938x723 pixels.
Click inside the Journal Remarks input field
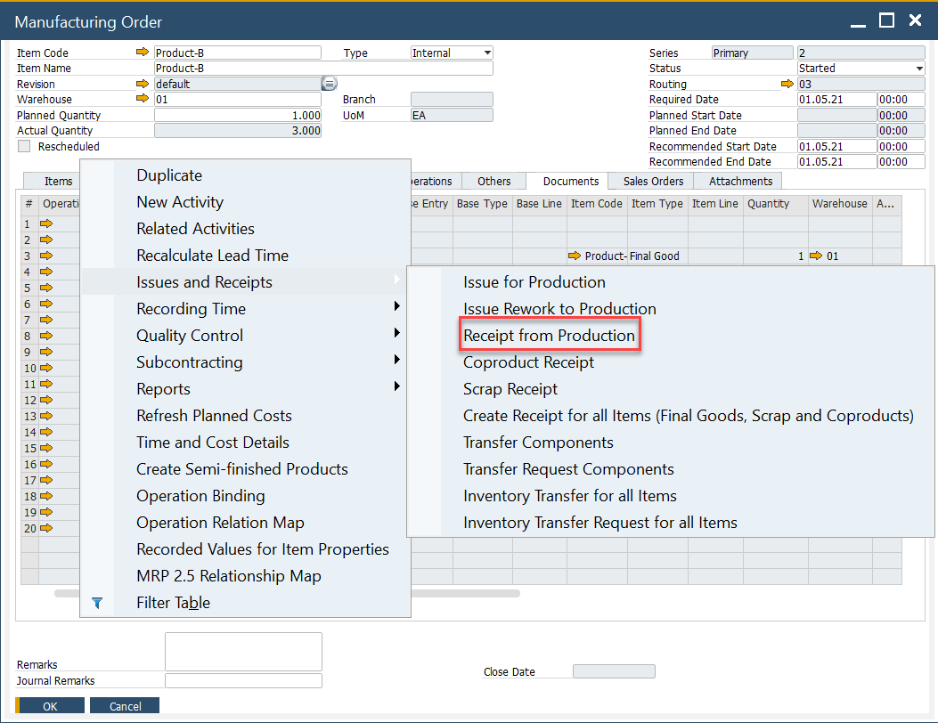242,680
